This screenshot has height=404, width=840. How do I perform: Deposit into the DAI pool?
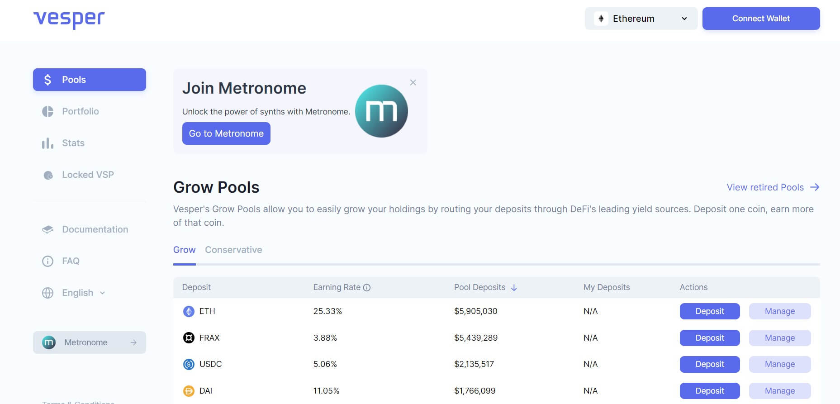pyautogui.click(x=710, y=391)
